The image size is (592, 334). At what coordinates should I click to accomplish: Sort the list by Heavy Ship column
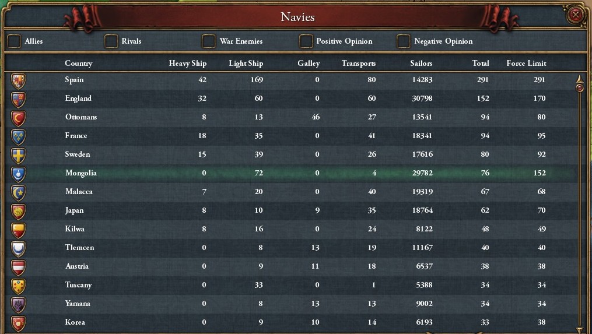[187, 64]
